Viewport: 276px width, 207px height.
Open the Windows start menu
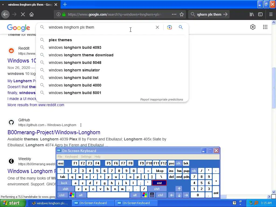(12, 203)
